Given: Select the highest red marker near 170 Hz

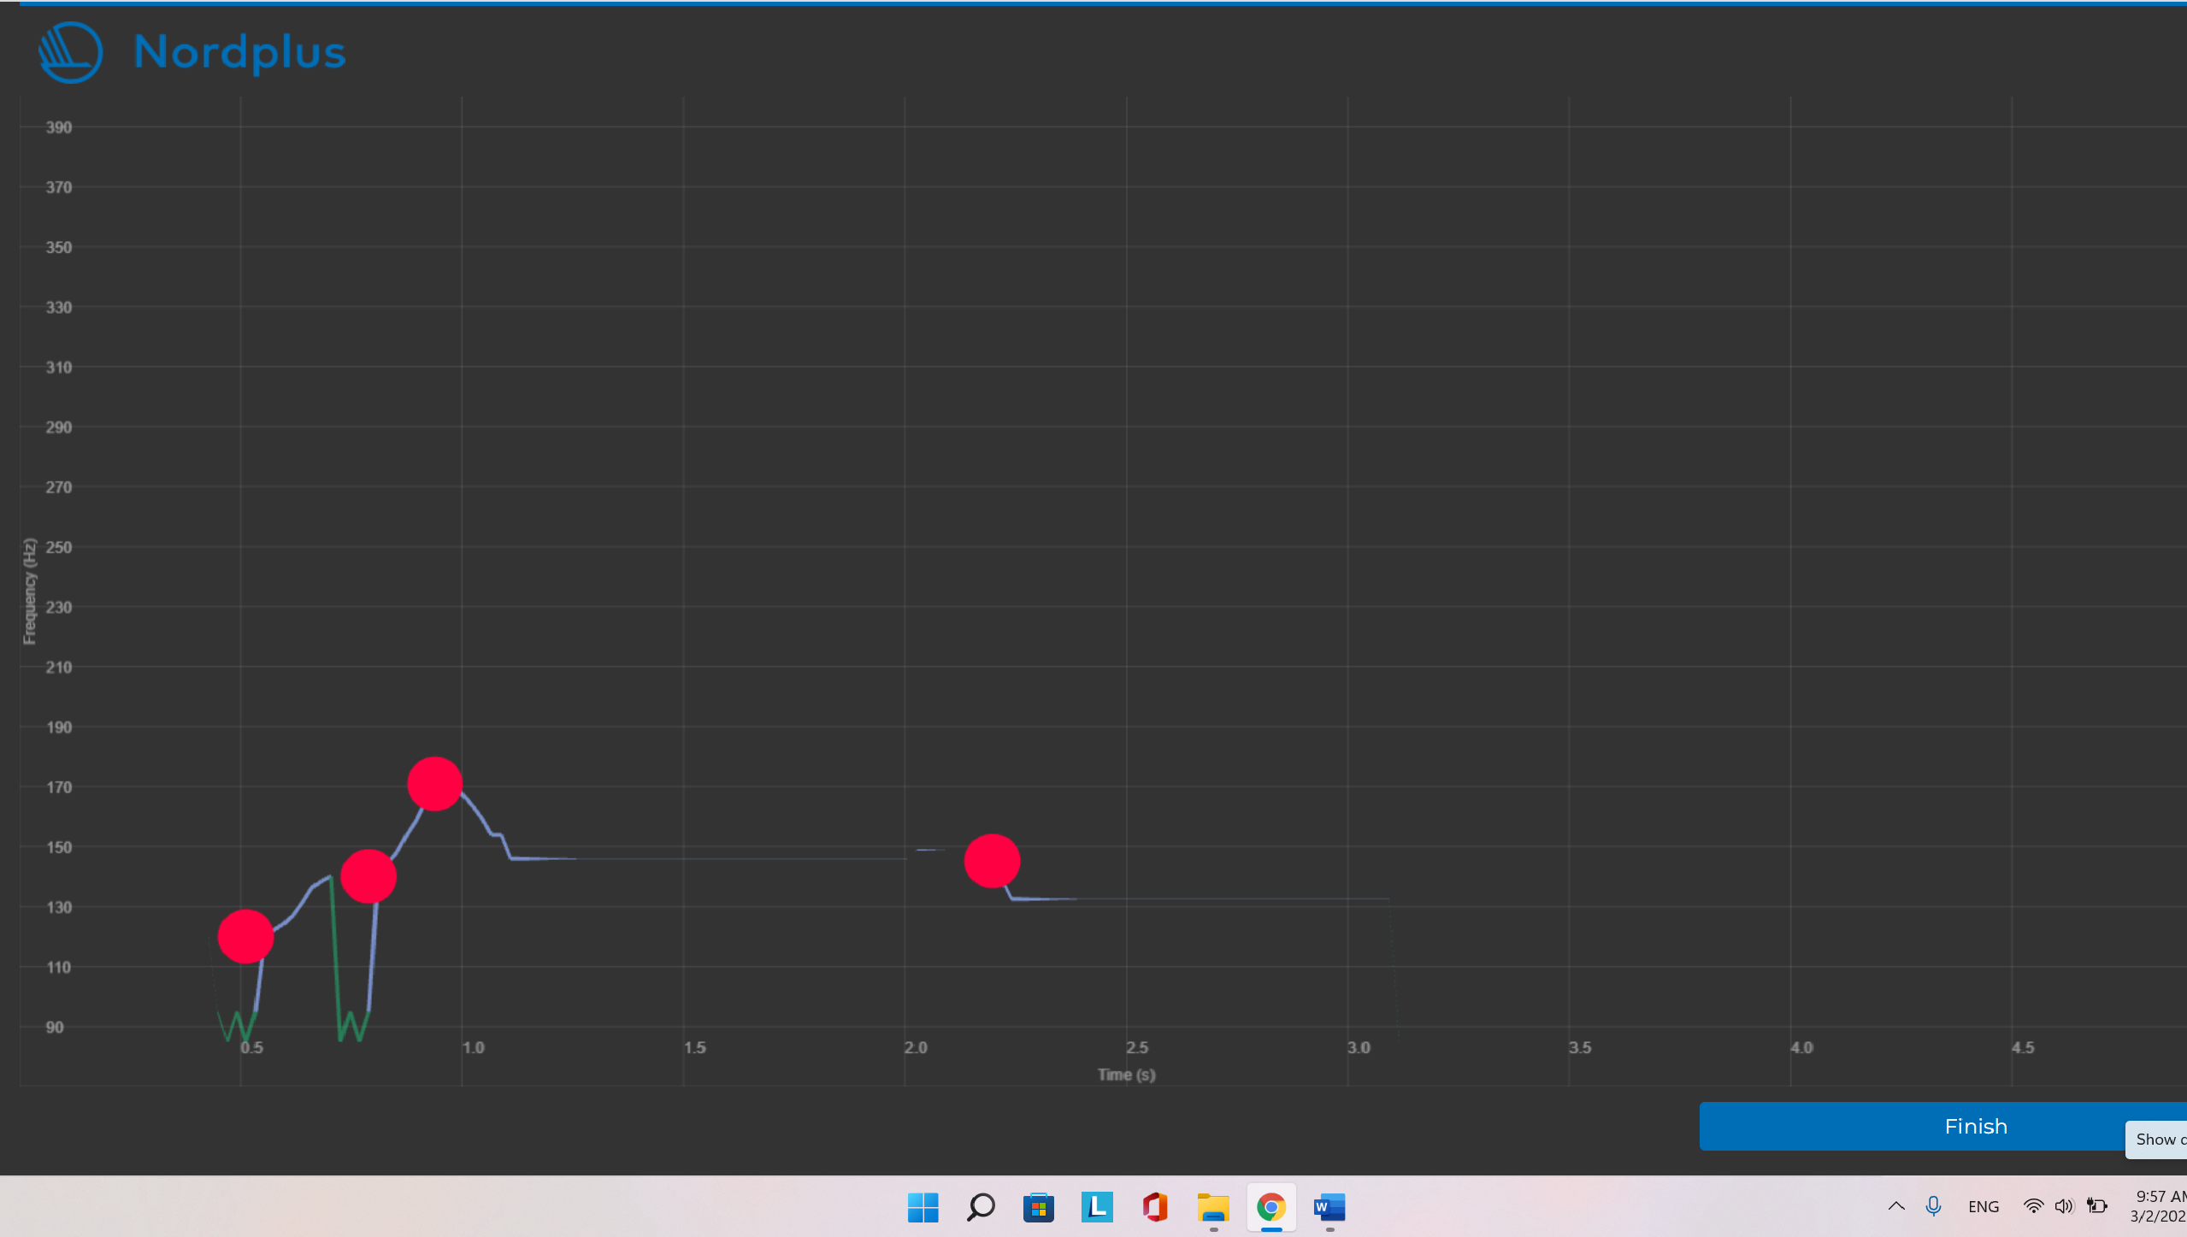Looking at the screenshot, I should tap(435, 783).
